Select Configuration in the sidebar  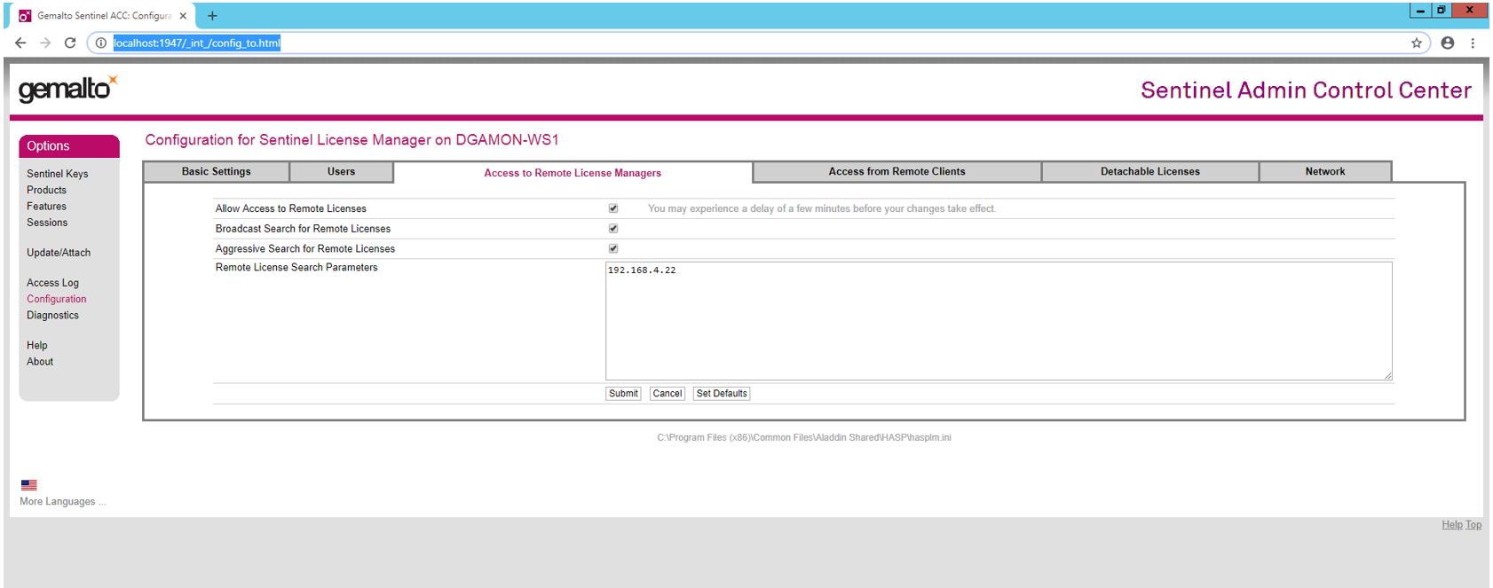pos(57,299)
